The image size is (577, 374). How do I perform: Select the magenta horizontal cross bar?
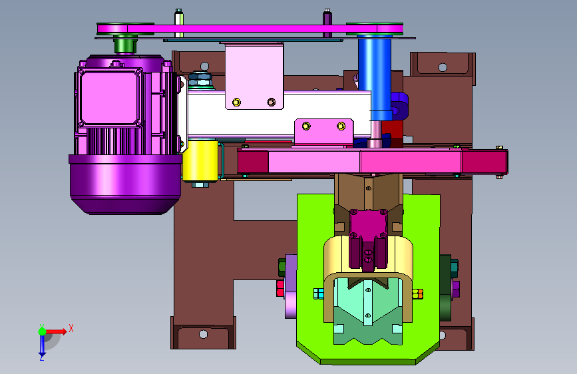pos(373,162)
